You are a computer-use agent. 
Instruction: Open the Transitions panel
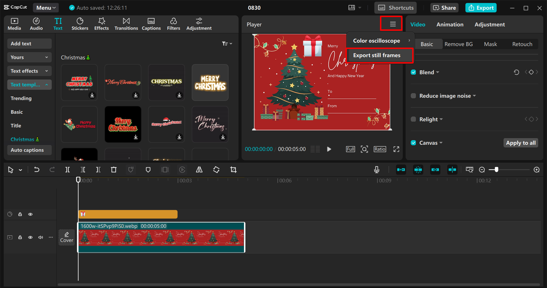[126, 24]
